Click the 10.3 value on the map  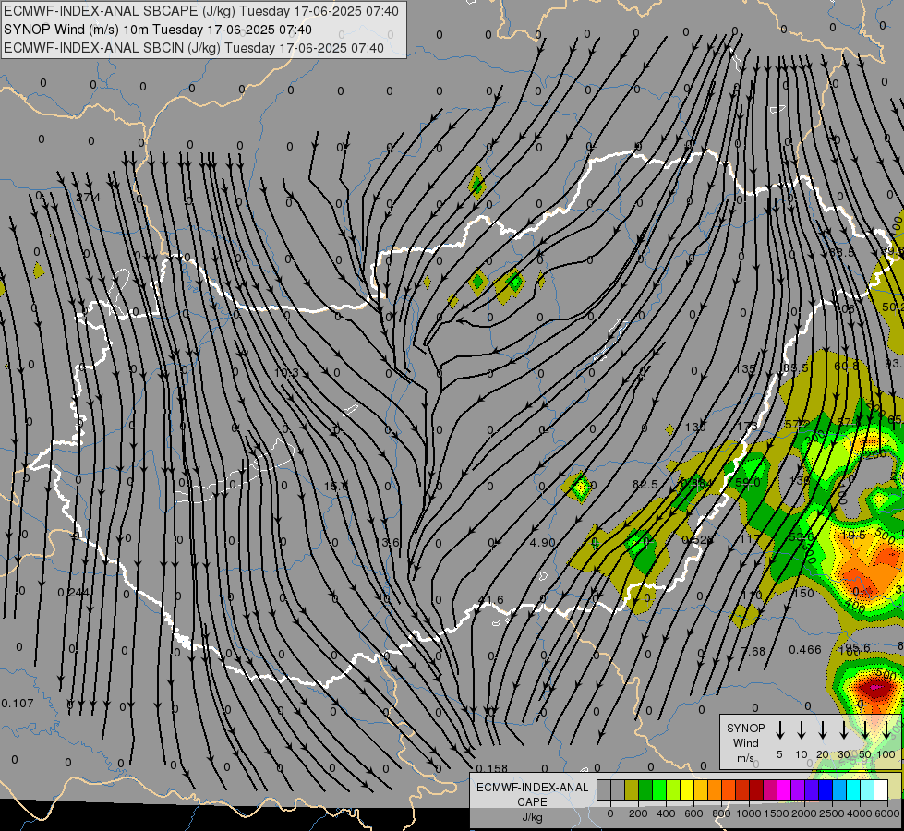point(286,373)
